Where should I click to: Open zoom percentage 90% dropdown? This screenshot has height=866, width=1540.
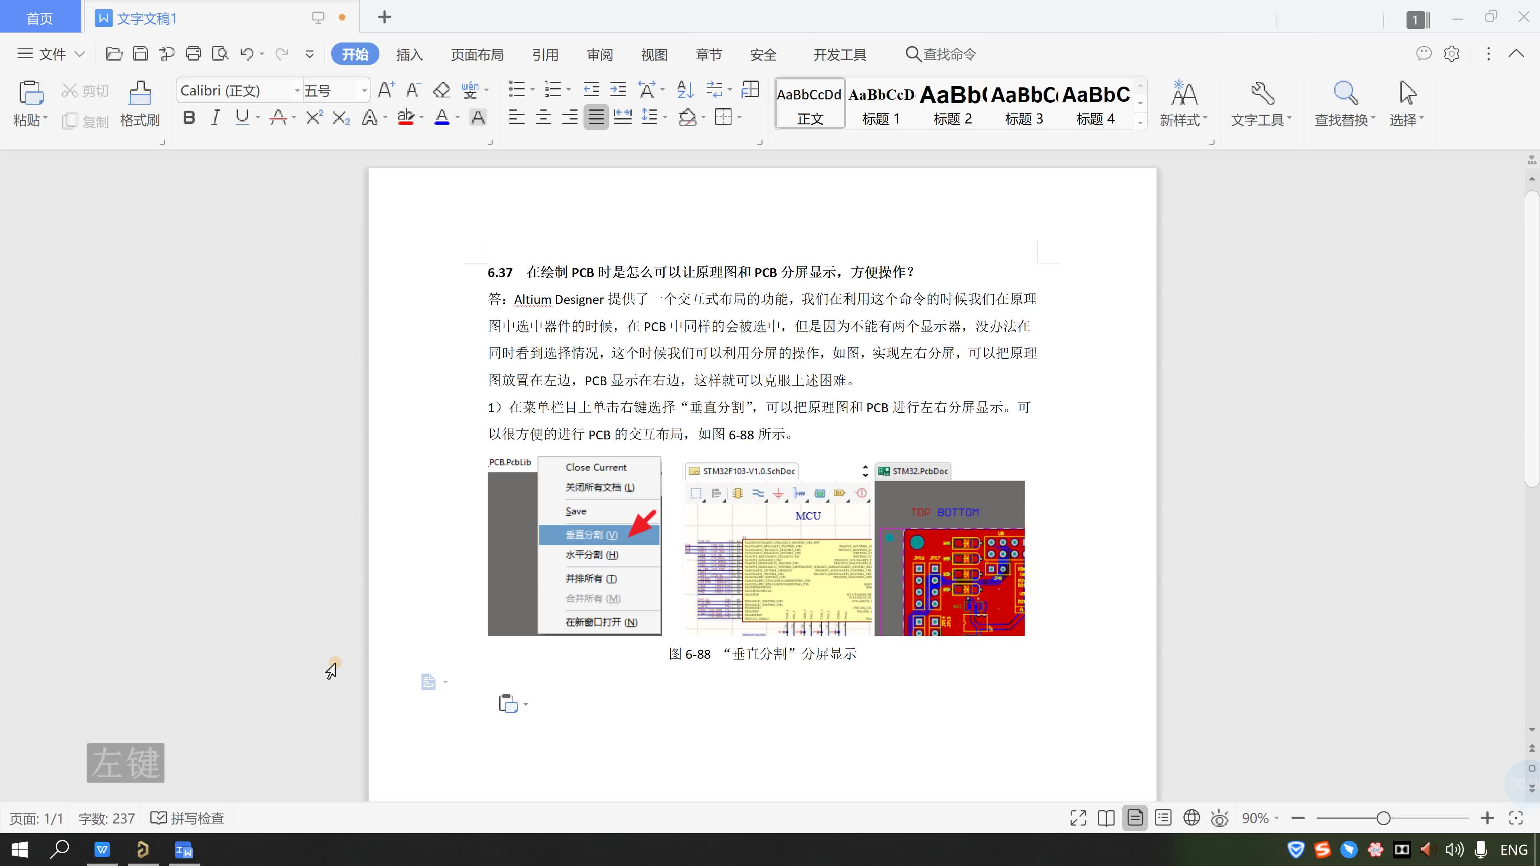[x=1260, y=818]
